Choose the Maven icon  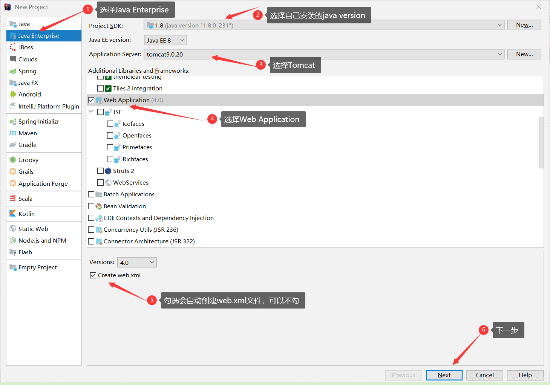tap(13, 133)
